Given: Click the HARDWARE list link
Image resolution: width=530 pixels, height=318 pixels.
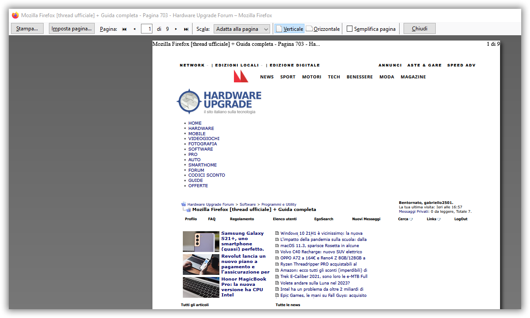Looking at the screenshot, I should point(201,129).
